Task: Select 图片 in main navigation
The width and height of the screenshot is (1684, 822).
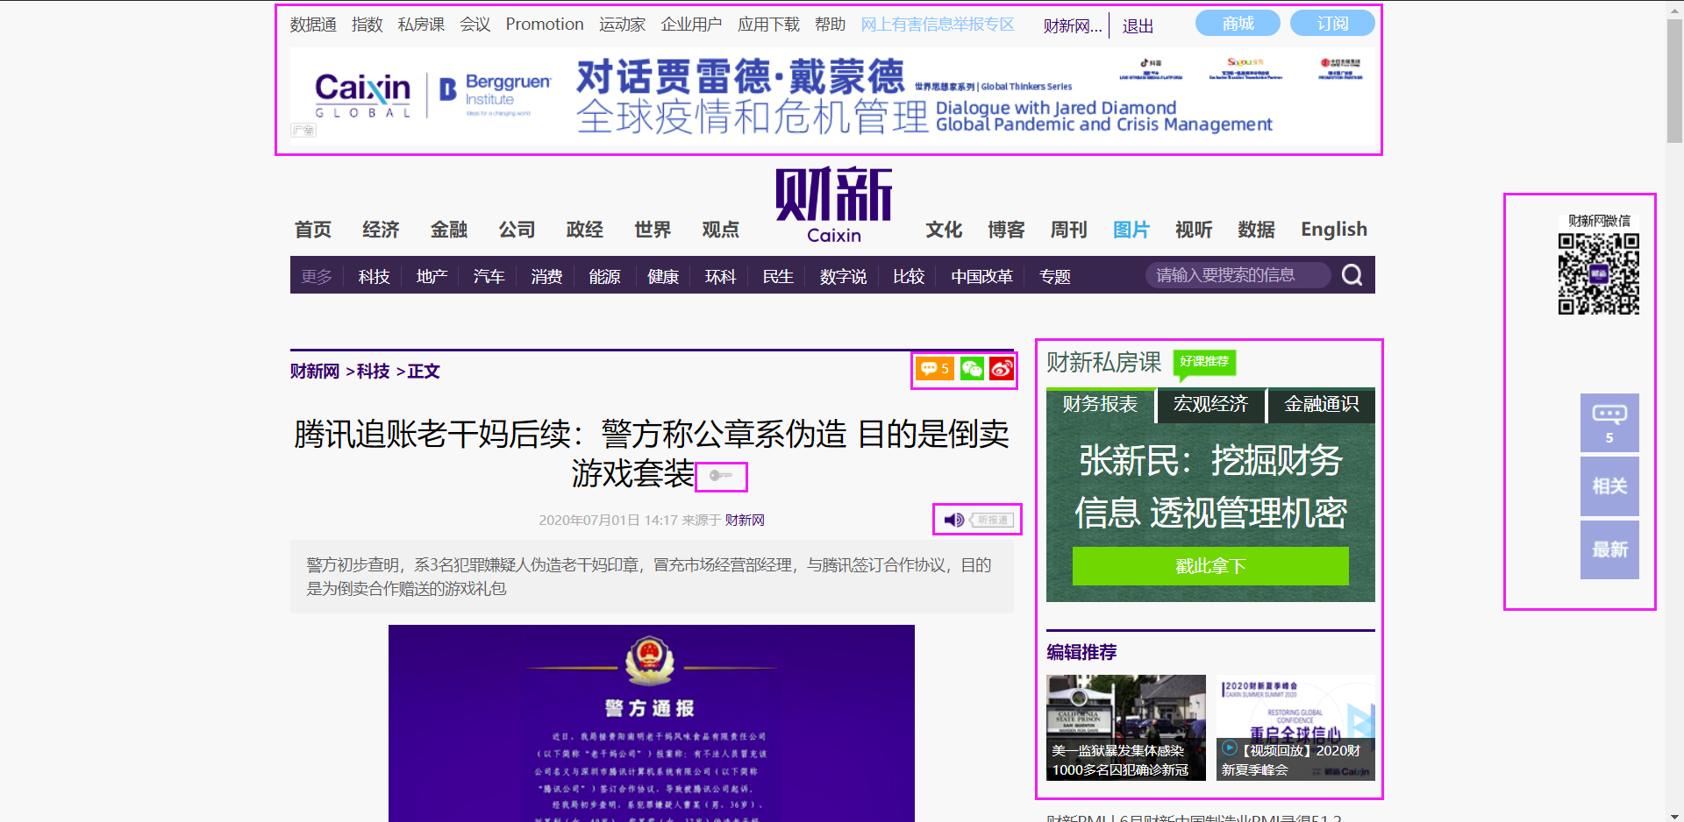Action: click(1131, 230)
